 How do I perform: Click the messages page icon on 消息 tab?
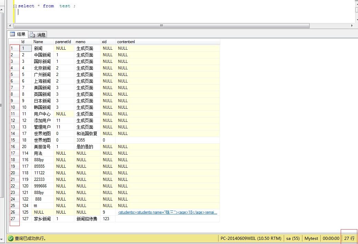click(32, 35)
